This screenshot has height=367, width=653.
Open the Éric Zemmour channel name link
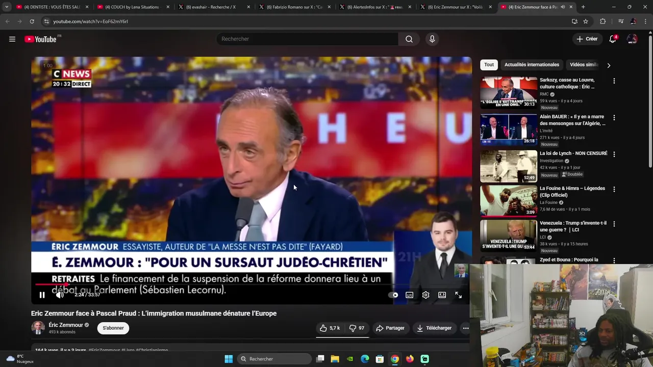(x=66, y=325)
